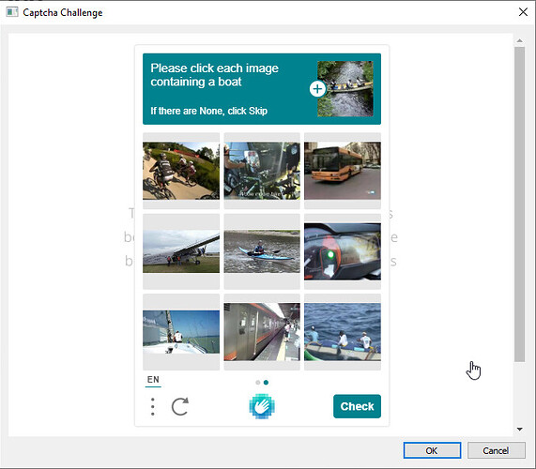Open the three-dot options menu

pos(152,406)
